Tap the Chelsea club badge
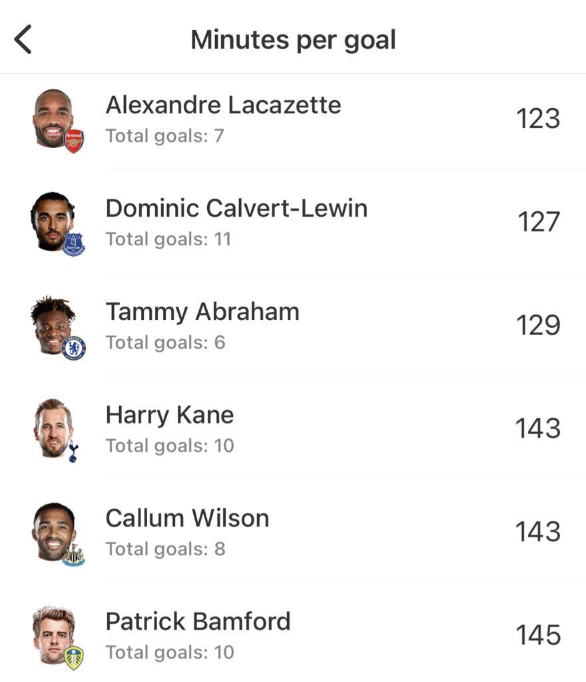 [x=73, y=347]
